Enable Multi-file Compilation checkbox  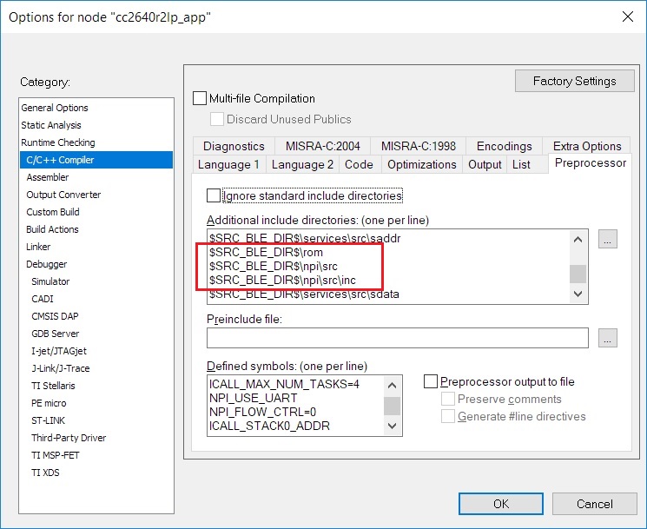[x=201, y=99]
